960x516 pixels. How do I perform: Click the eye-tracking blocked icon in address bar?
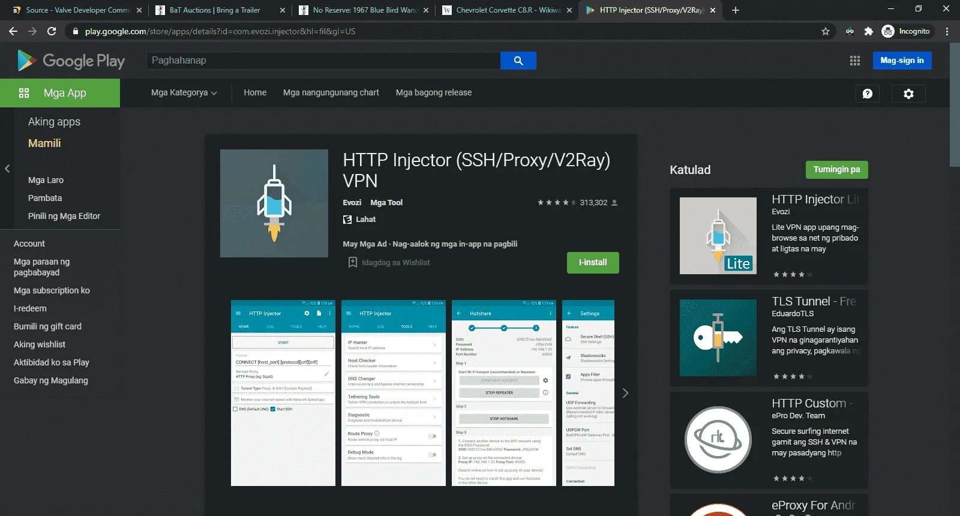point(850,31)
